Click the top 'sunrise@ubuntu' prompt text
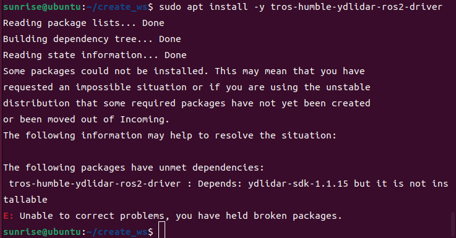 43,7
